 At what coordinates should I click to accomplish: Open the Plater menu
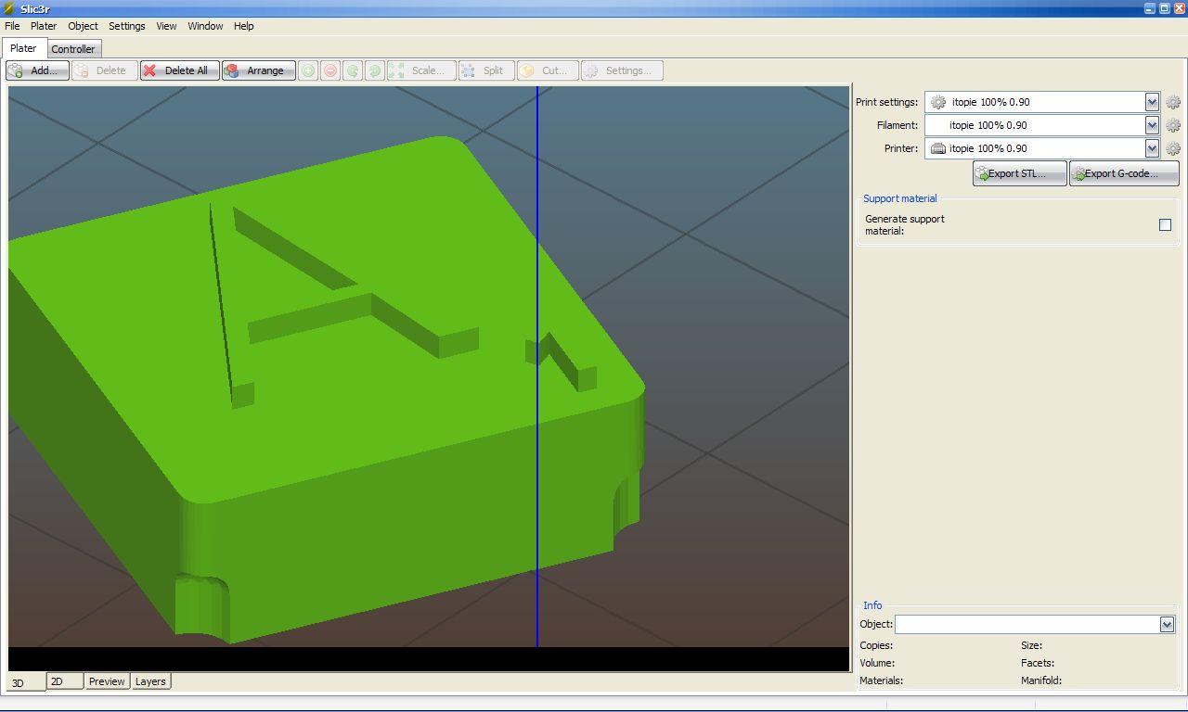pos(44,26)
